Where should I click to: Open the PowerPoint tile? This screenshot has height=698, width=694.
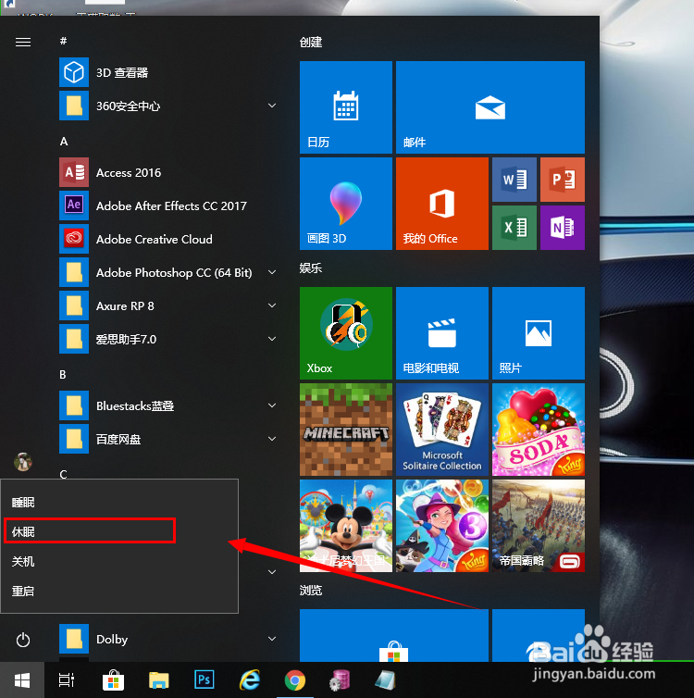click(563, 180)
